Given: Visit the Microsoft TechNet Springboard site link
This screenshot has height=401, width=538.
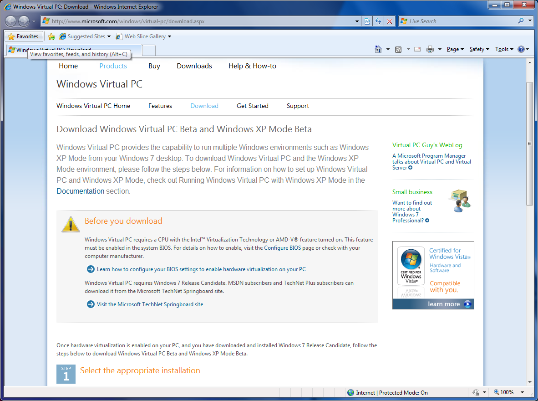Looking at the screenshot, I should (x=150, y=304).
